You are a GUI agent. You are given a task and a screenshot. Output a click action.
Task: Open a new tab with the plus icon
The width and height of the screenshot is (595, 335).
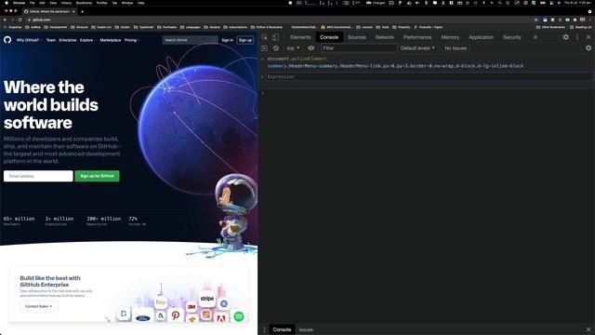click(83, 11)
